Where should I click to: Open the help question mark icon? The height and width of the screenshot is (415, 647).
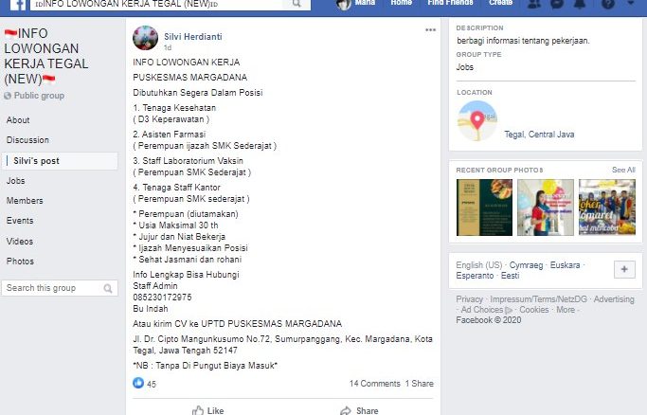(x=608, y=4)
